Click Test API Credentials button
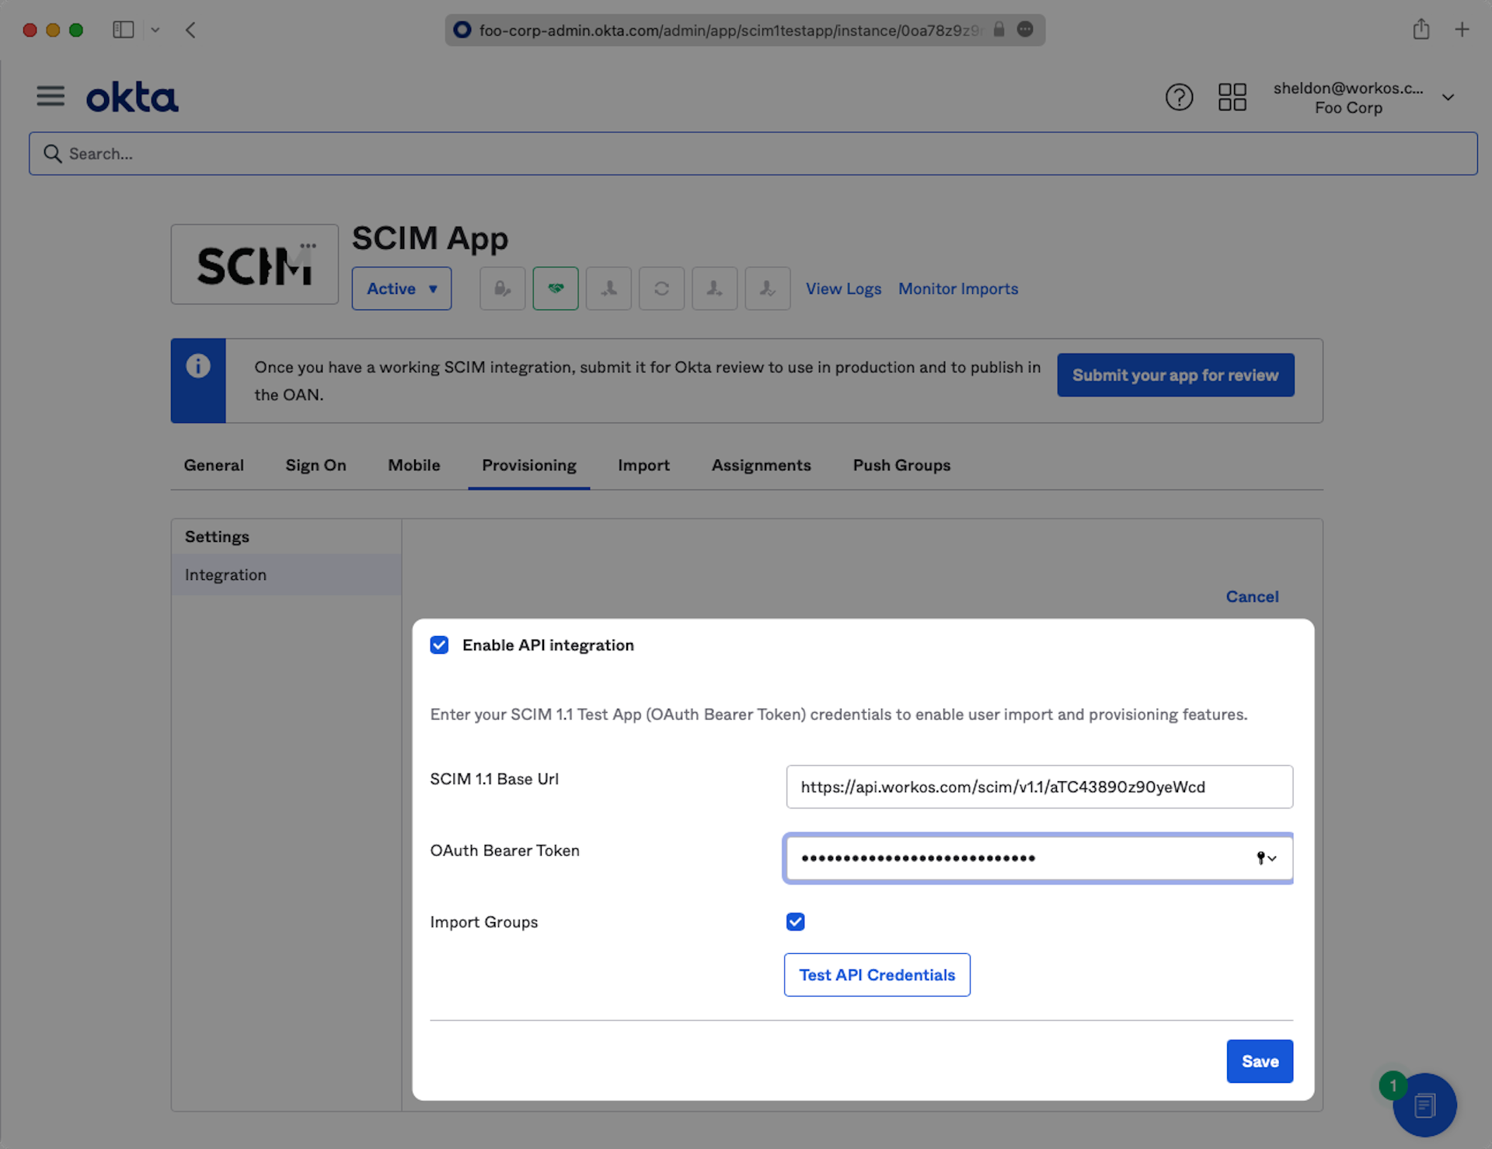The height and width of the screenshot is (1149, 1492). [x=877, y=975]
